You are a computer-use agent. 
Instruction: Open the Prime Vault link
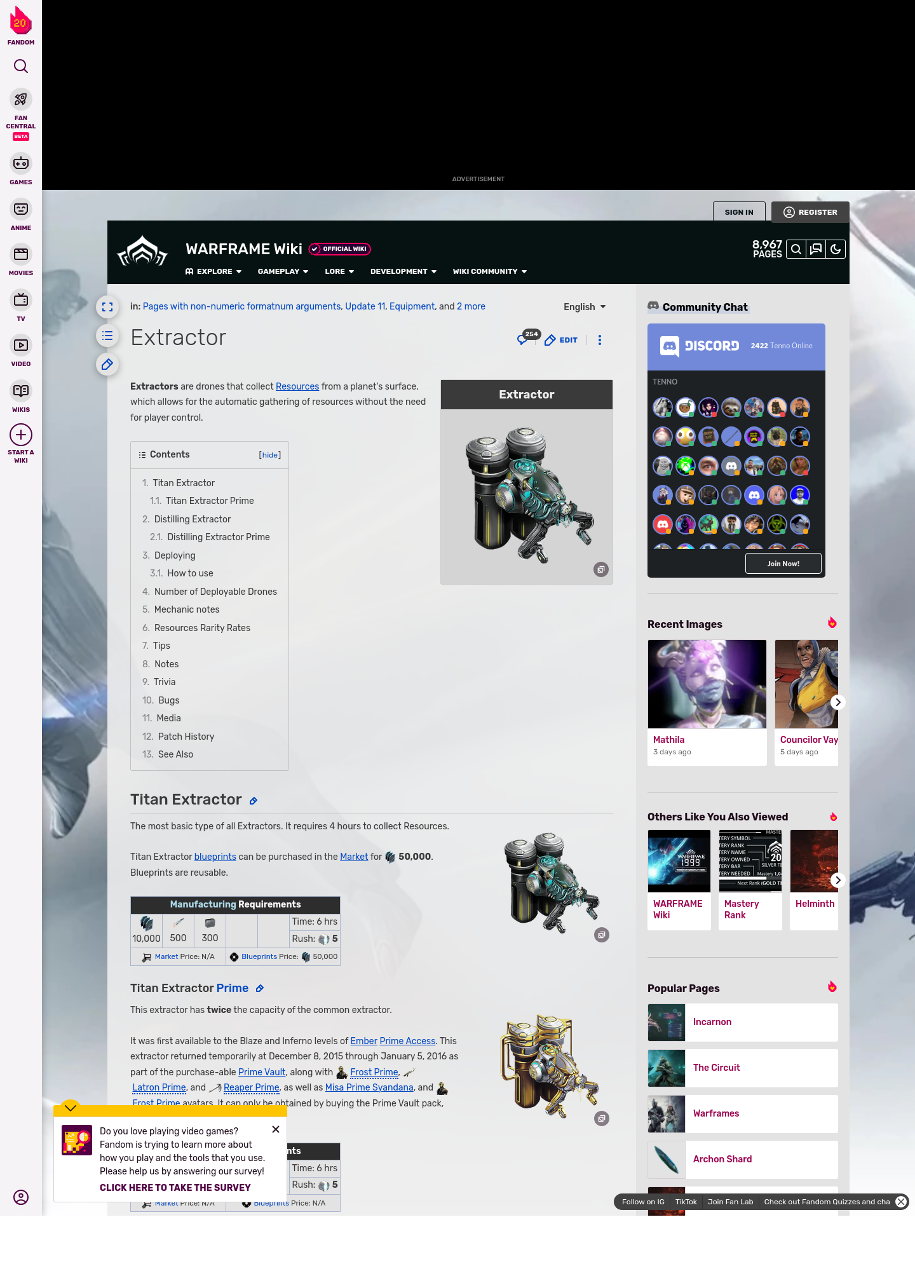click(262, 1072)
